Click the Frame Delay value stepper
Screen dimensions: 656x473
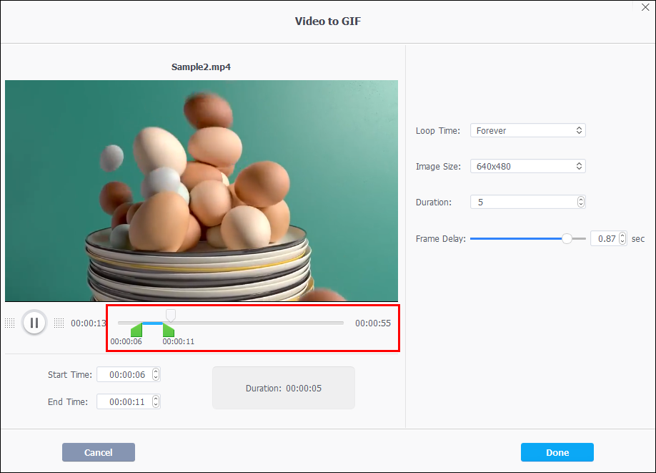tap(622, 238)
